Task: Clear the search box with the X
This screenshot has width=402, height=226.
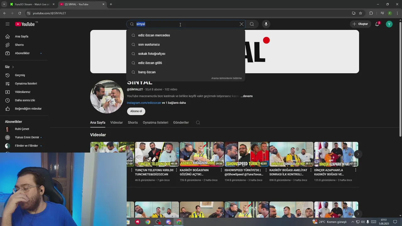Action: tap(242, 24)
